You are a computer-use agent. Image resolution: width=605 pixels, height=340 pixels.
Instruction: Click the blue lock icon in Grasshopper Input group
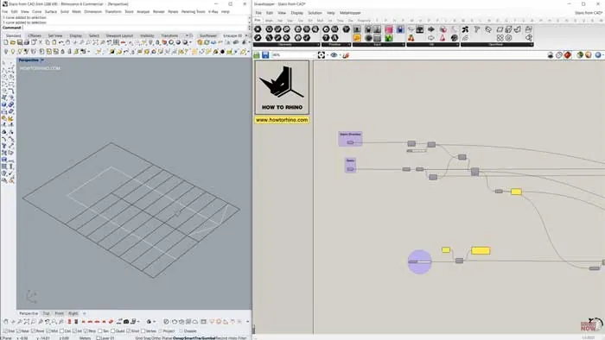(400, 29)
